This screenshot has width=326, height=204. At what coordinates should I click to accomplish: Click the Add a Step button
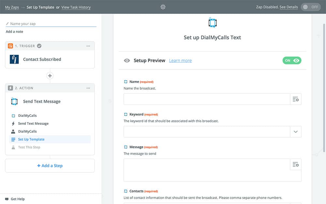pos(50,166)
